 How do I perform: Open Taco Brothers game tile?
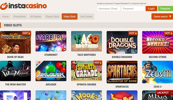click(86, 41)
